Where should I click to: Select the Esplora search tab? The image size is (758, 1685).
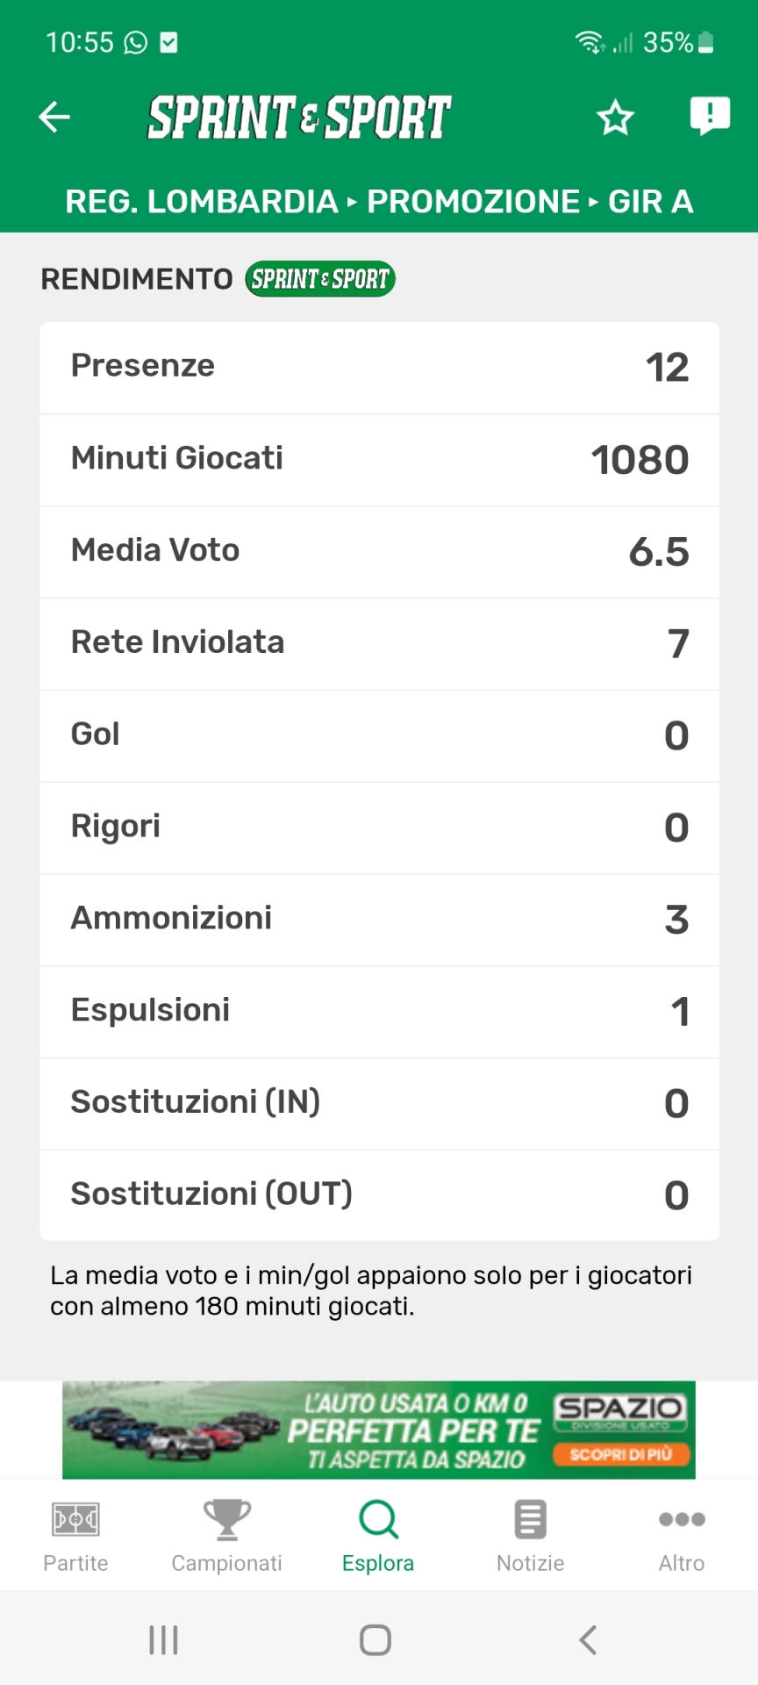pos(378,1536)
